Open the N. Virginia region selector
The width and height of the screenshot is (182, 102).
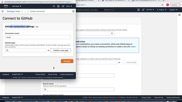point(162,10)
